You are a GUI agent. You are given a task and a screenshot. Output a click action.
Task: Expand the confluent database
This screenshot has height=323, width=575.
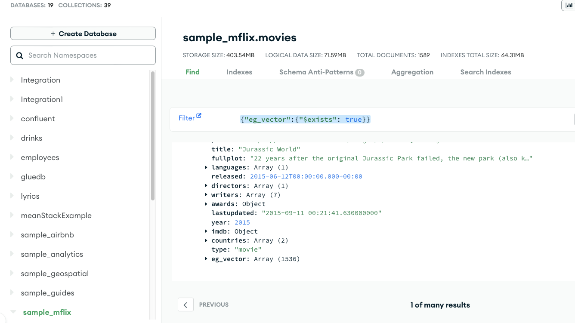click(x=12, y=118)
